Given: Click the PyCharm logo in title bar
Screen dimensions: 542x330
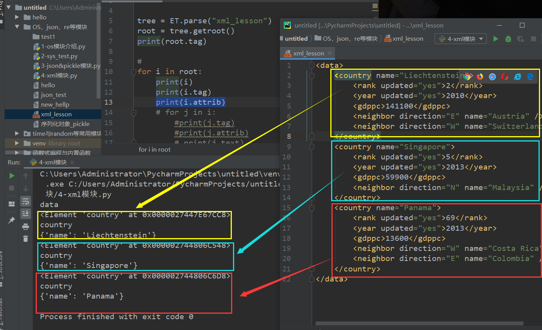Looking at the screenshot, I should [287, 25].
